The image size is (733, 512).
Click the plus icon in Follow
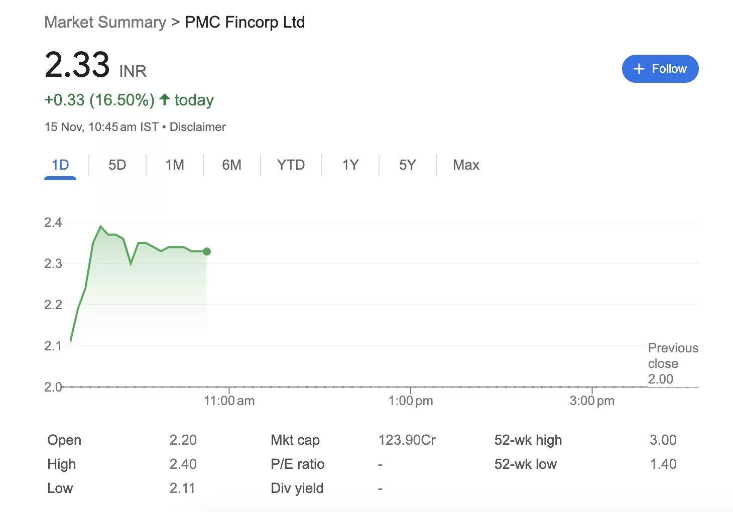click(x=639, y=69)
